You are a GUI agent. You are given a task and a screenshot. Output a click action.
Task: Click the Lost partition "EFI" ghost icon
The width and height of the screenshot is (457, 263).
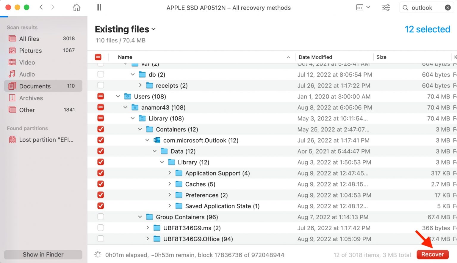tap(12, 140)
